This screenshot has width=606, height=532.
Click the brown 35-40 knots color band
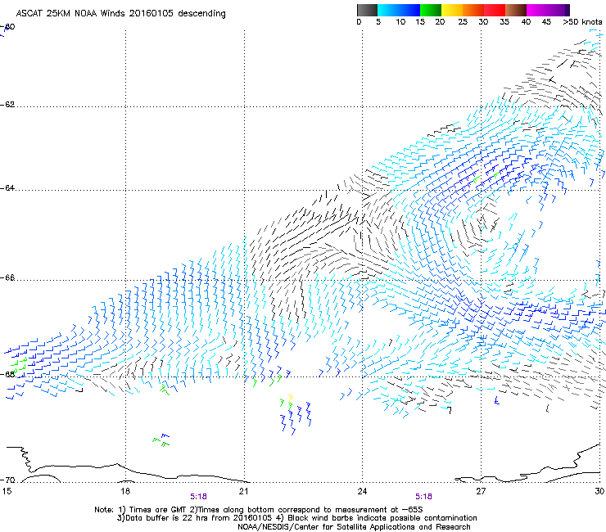(516, 10)
